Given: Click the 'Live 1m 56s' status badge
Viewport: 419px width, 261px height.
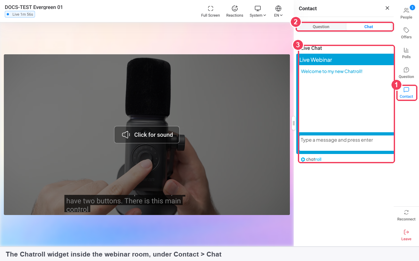Looking at the screenshot, I should 20,14.
